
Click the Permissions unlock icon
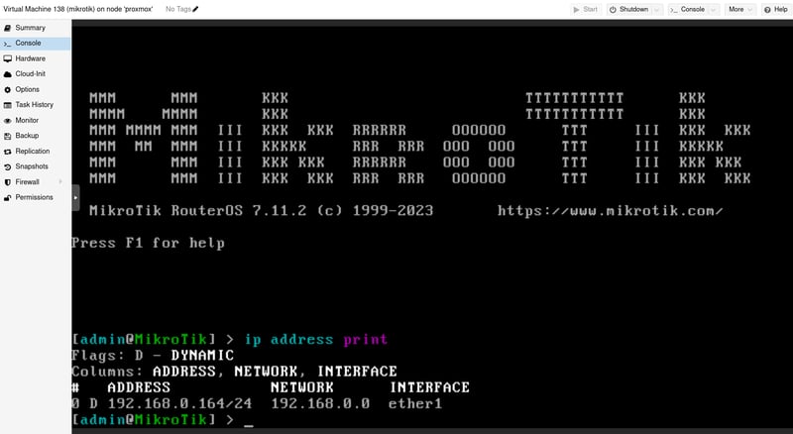8,197
